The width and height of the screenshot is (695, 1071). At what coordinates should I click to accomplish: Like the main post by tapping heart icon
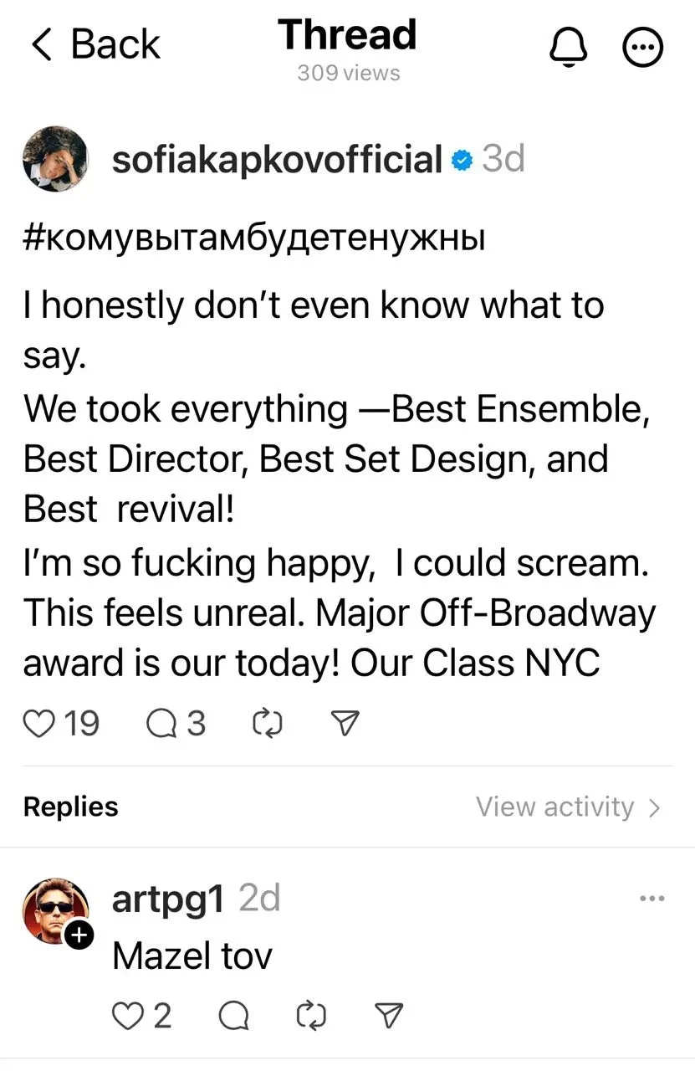[38, 722]
